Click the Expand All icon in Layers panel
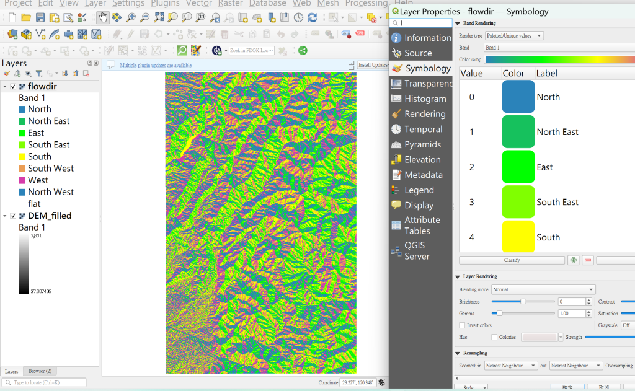This screenshot has width=635, height=391. (x=64, y=74)
